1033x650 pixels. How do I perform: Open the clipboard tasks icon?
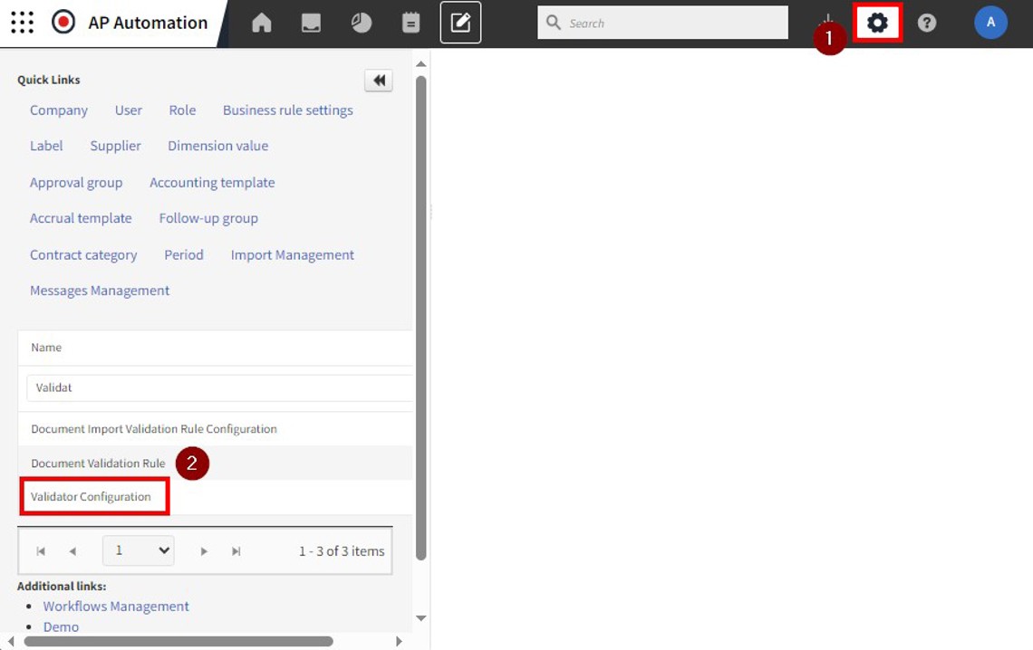tap(410, 24)
